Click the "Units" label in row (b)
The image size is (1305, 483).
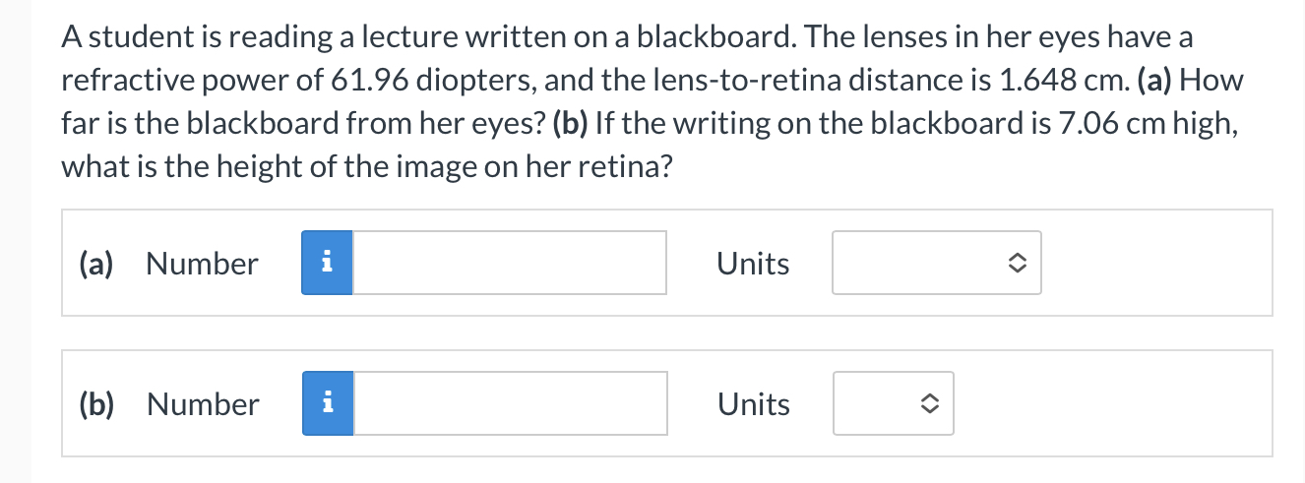(754, 404)
